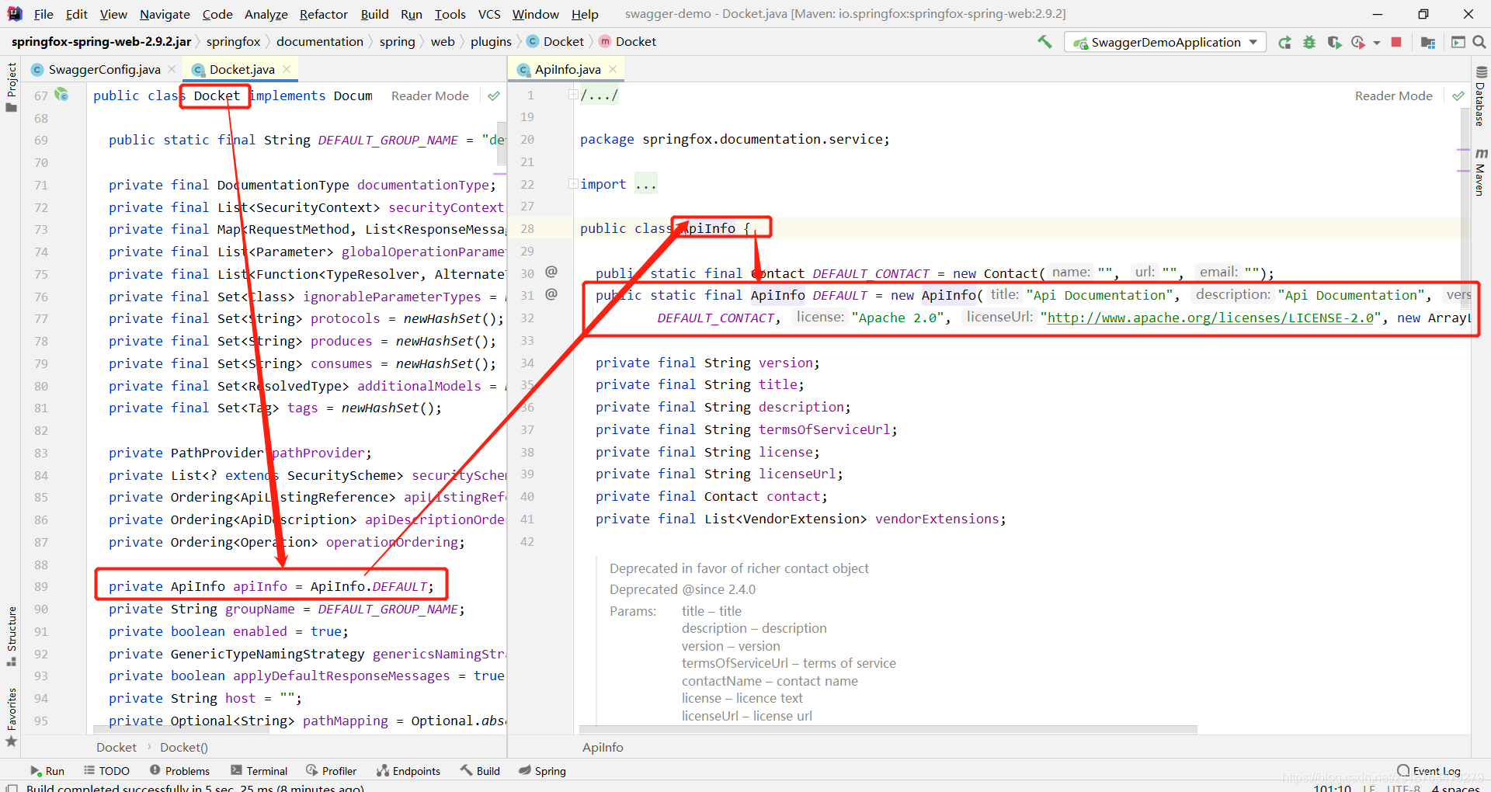
Task: Open the VCS menu
Action: 489,14
